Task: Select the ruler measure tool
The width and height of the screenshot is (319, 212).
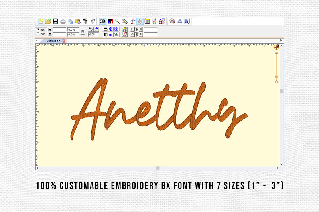Action: 125,21
